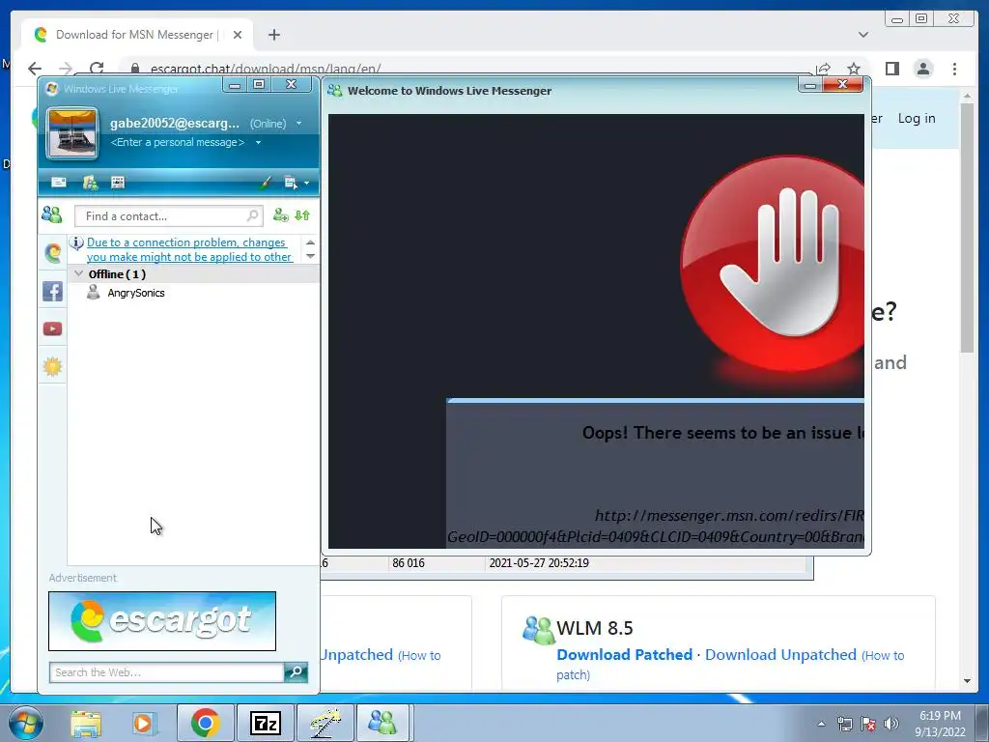Open a new Chrome tab

coord(273,35)
